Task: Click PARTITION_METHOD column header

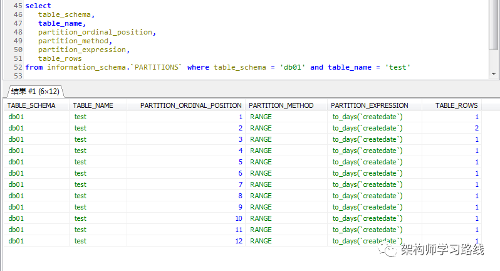Action: pos(286,105)
